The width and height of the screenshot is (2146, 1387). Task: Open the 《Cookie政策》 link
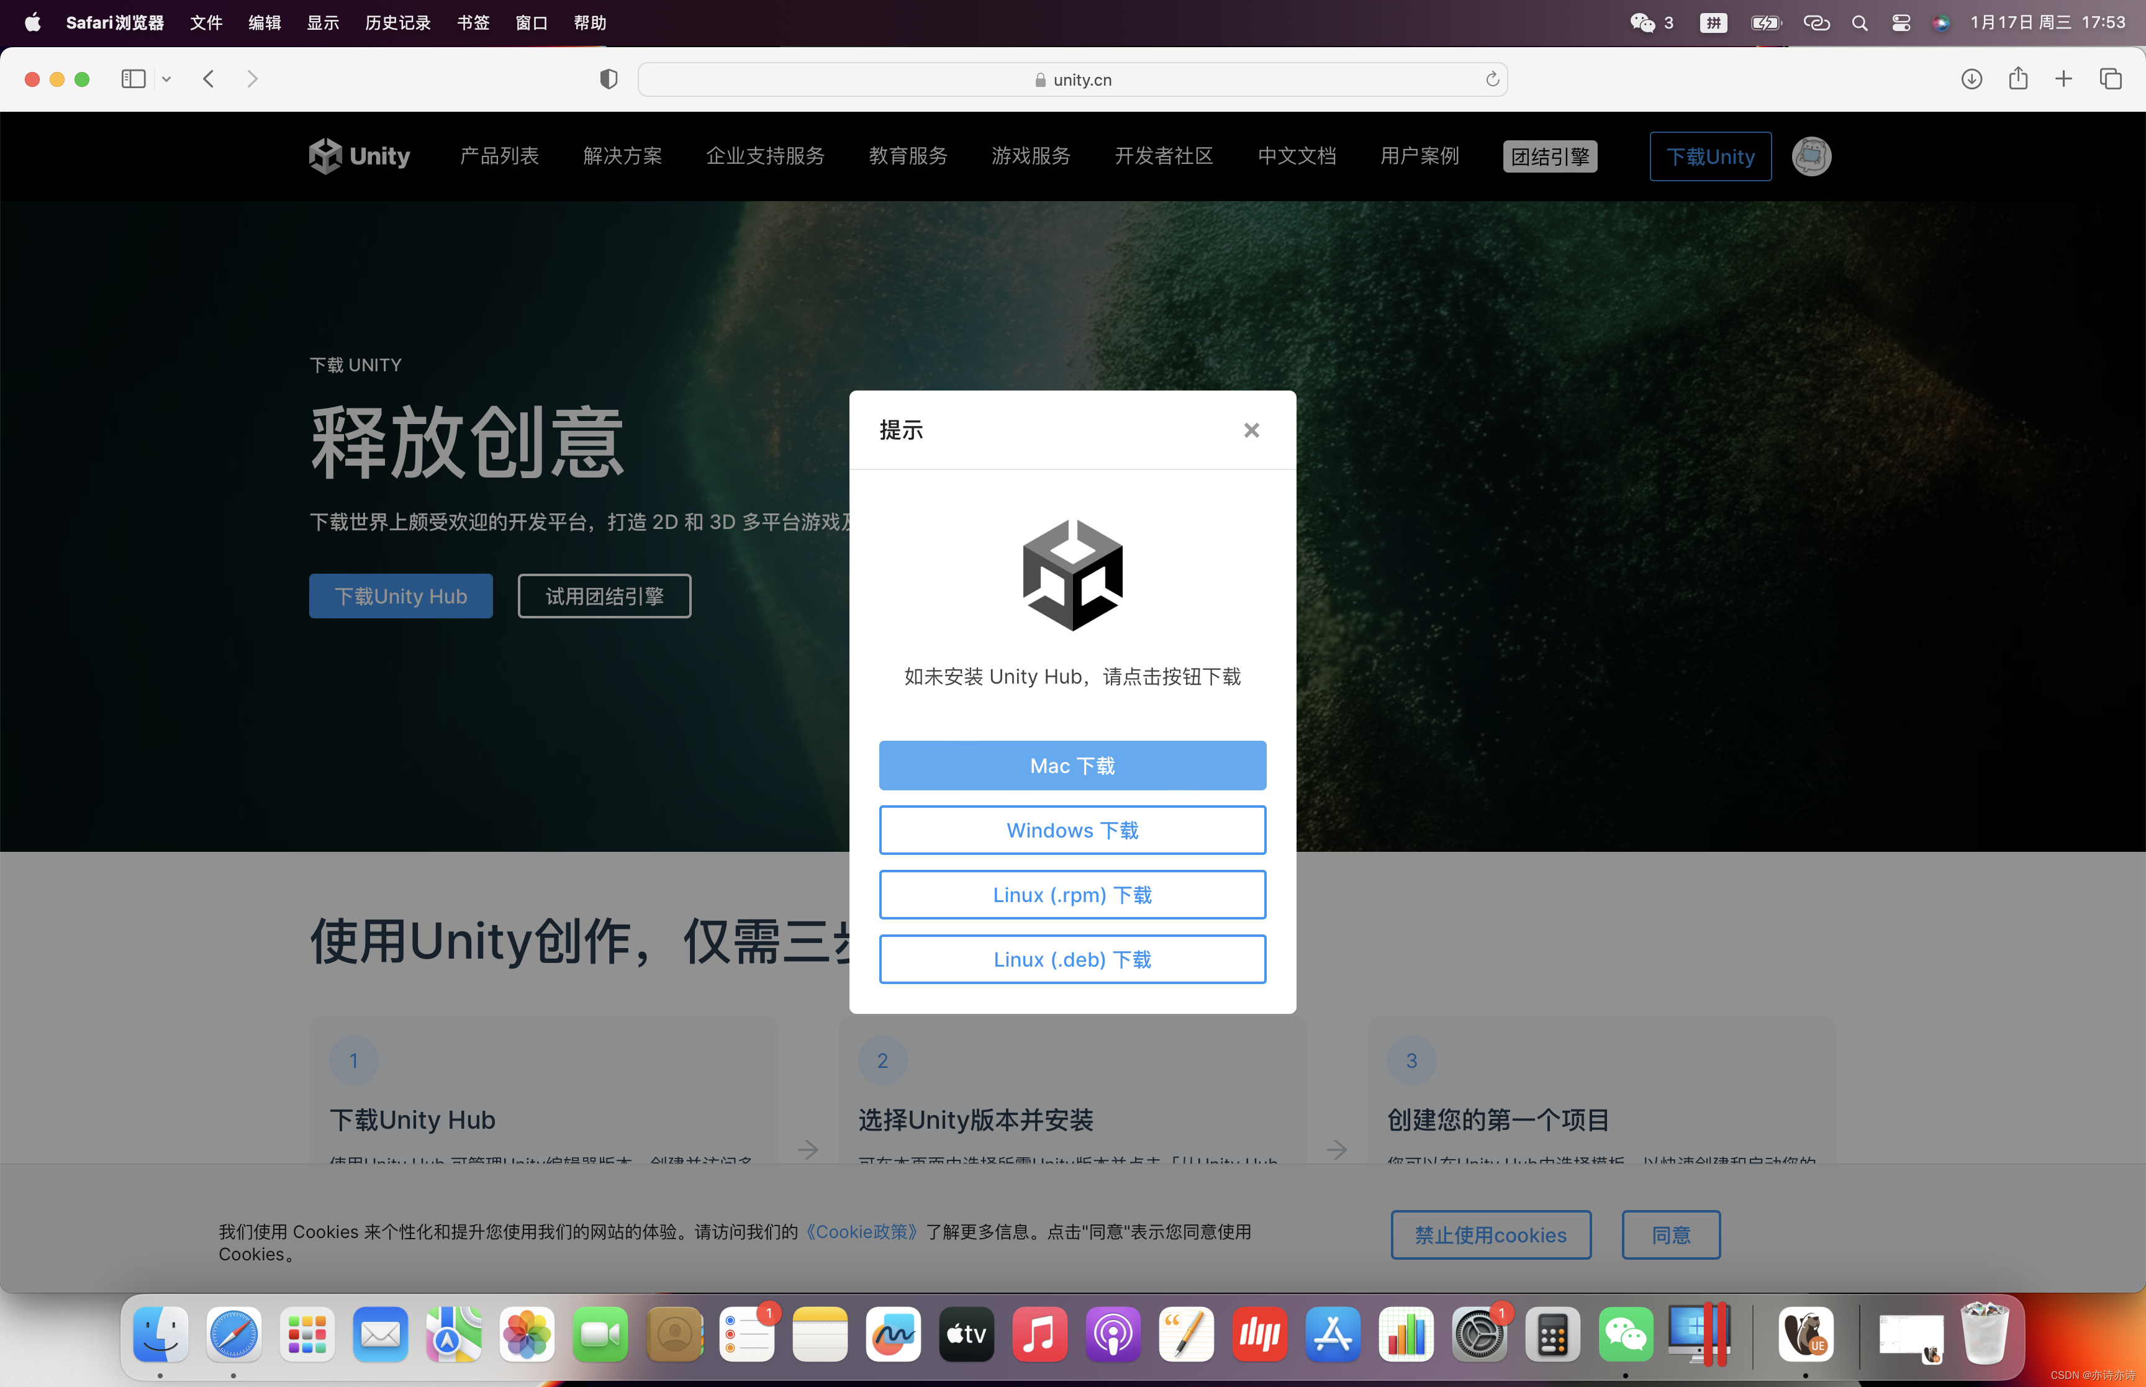click(x=862, y=1231)
